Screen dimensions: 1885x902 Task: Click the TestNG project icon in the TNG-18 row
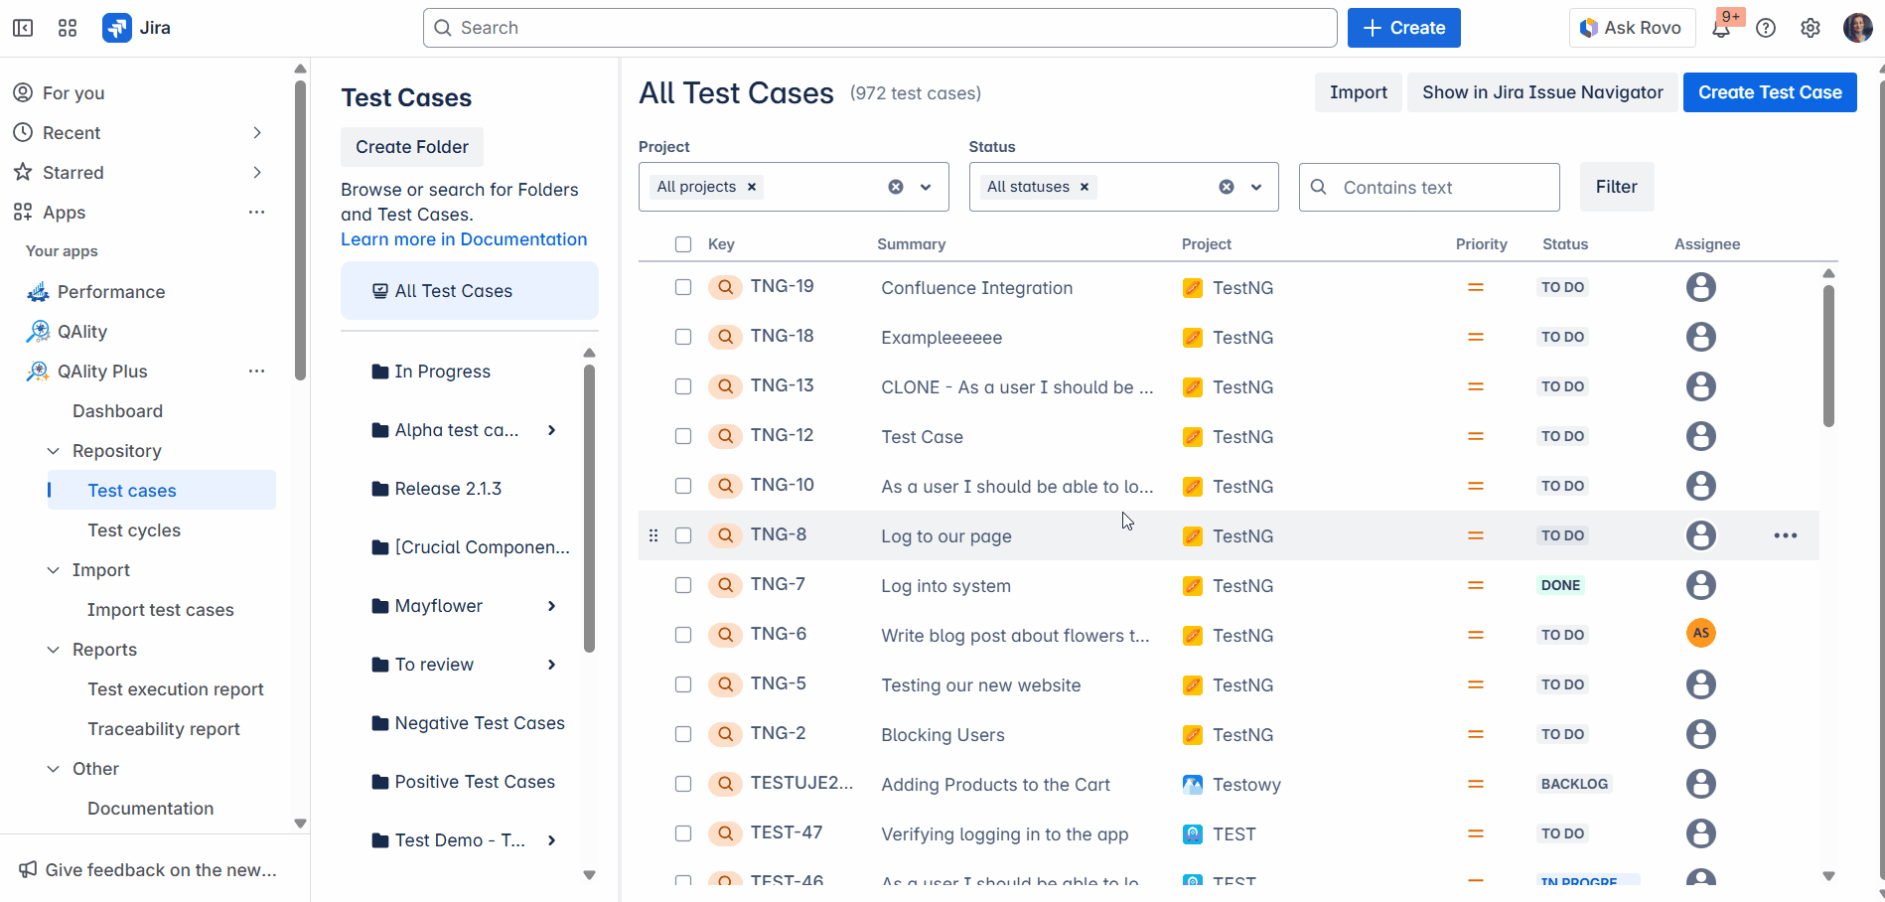tap(1193, 338)
